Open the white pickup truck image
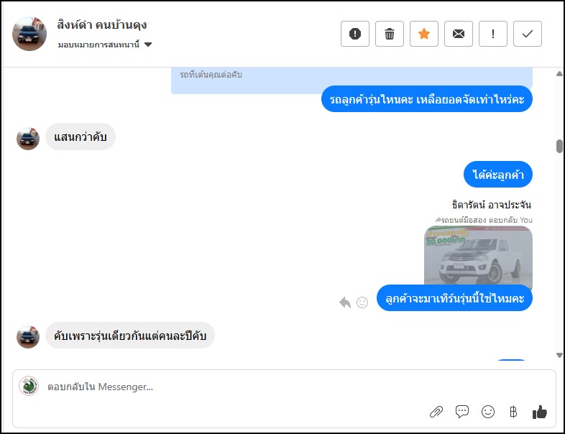This screenshot has height=434, width=565. (x=478, y=257)
